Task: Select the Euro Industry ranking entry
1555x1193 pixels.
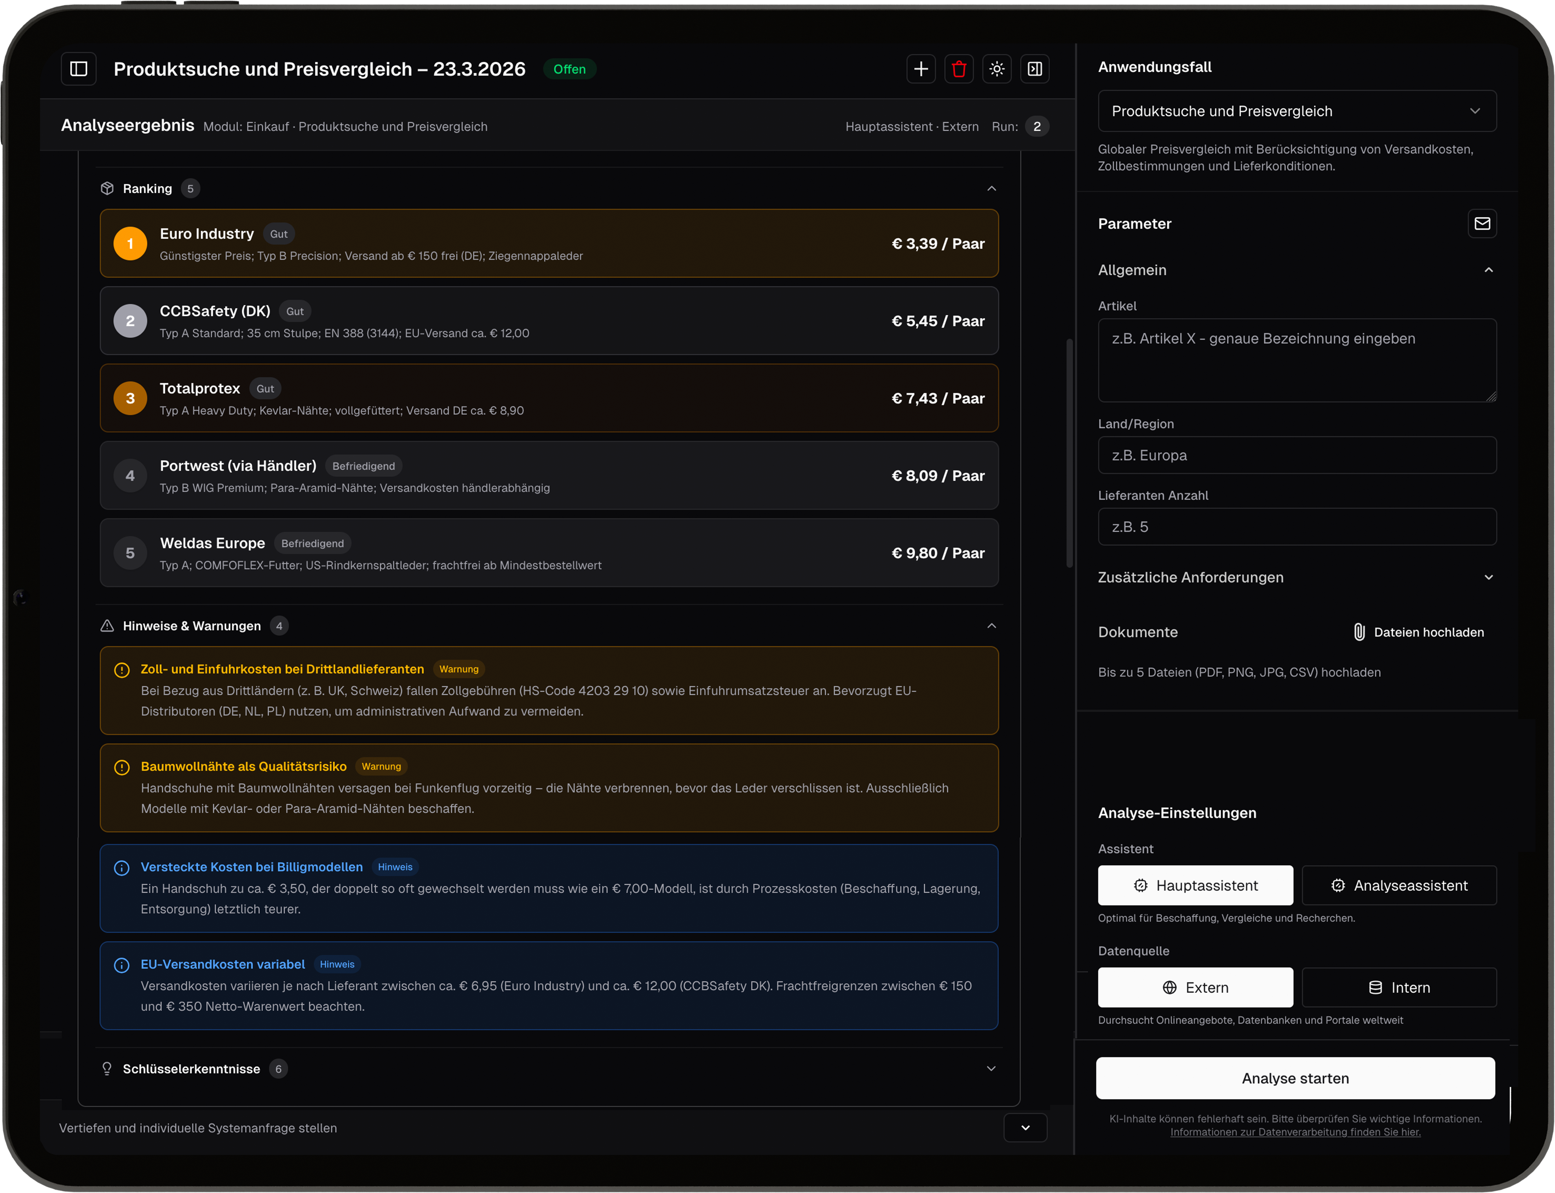Action: (x=548, y=244)
